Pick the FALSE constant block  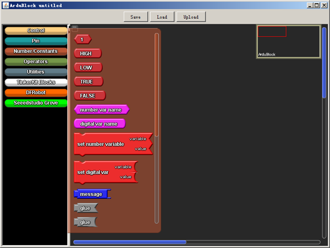pyautogui.click(x=90, y=95)
